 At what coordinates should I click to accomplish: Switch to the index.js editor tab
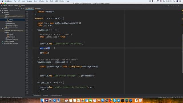tap(30, 9)
